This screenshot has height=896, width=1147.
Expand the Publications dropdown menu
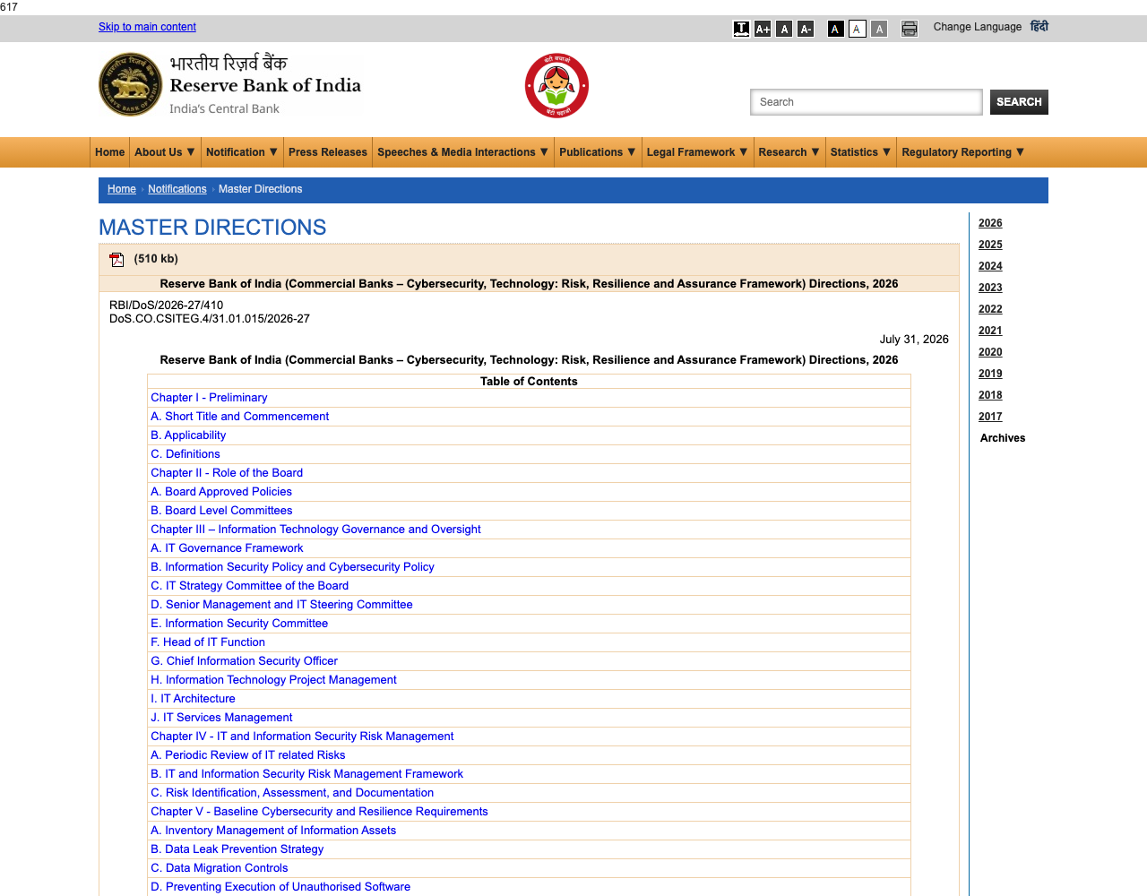pyautogui.click(x=598, y=152)
